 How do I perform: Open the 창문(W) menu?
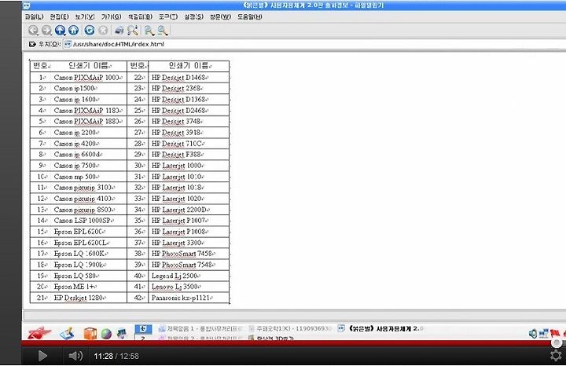tap(220, 16)
